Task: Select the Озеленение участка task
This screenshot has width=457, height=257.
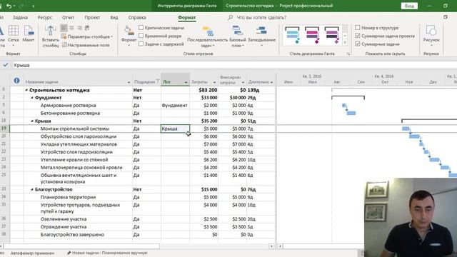Action: pyautogui.click(x=64, y=219)
